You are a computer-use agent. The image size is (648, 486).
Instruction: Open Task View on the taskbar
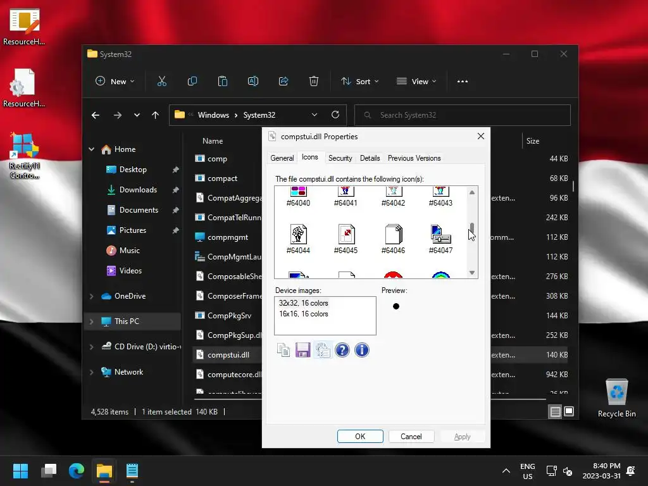click(x=48, y=471)
